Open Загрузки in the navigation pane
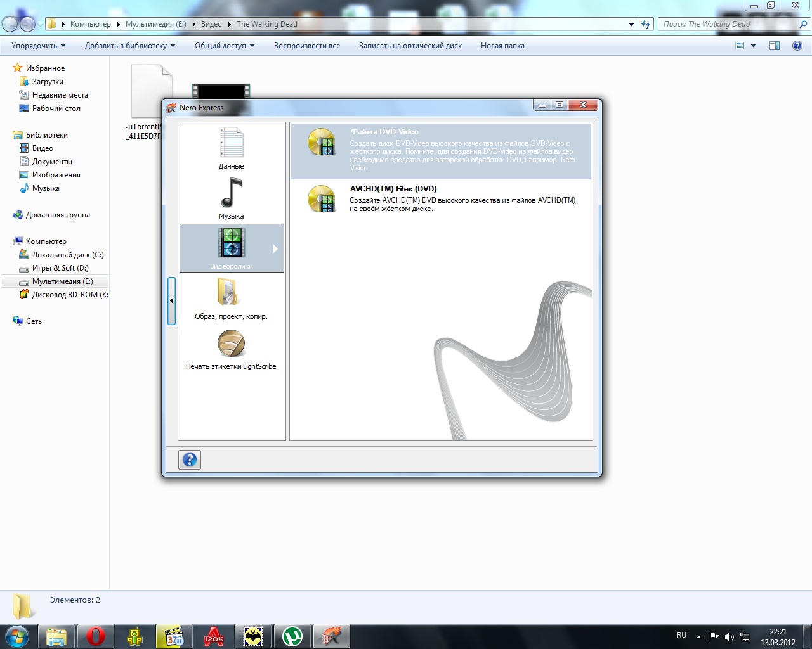The image size is (812, 649). [48, 82]
